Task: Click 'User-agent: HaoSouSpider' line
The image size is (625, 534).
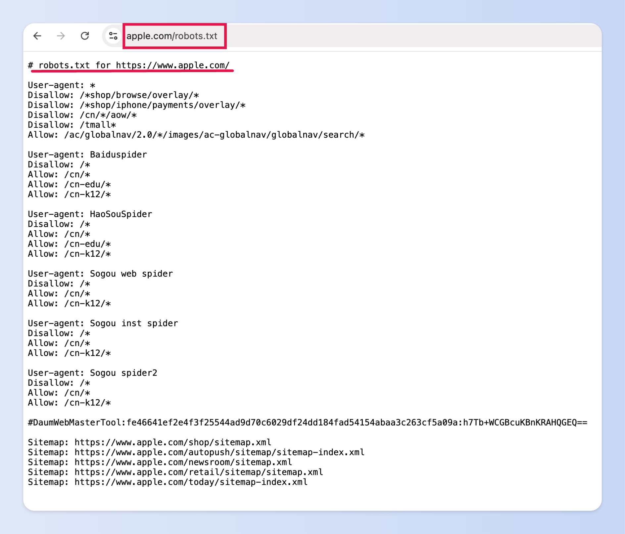Action: pyautogui.click(x=90, y=214)
